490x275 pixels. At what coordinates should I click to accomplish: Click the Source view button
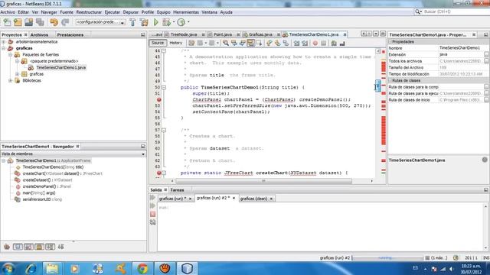(158, 43)
